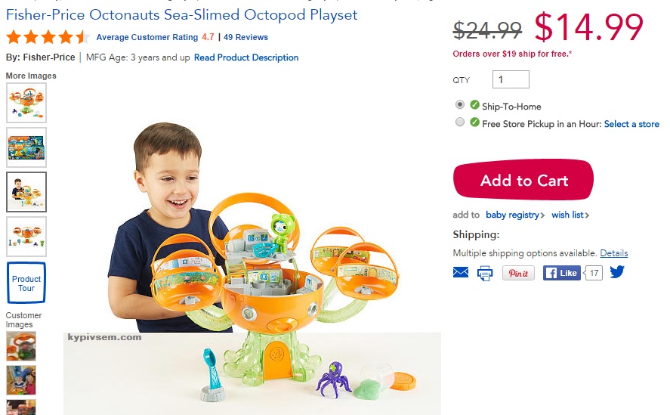Viewport: 670px width, 415px height.
Task: Open first customer image thumbnail
Action: click(x=21, y=346)
